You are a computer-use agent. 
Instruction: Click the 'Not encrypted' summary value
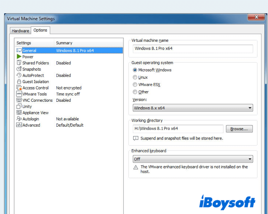pyautogui.click(x=69, y=88)
